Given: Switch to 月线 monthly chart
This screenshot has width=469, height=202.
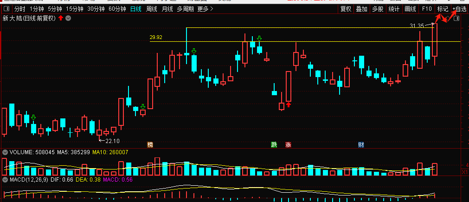Looking at the screenshot, I should tap(167, 9).
